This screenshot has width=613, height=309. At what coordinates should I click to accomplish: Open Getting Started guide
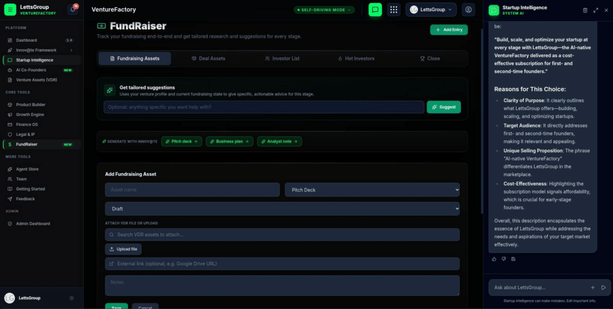[x=42, y=189]
